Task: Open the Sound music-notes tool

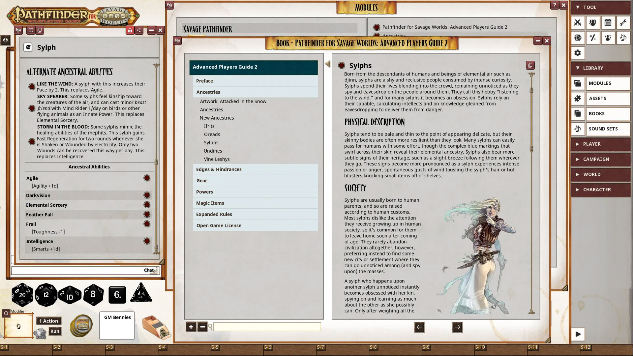Action: 623,38
